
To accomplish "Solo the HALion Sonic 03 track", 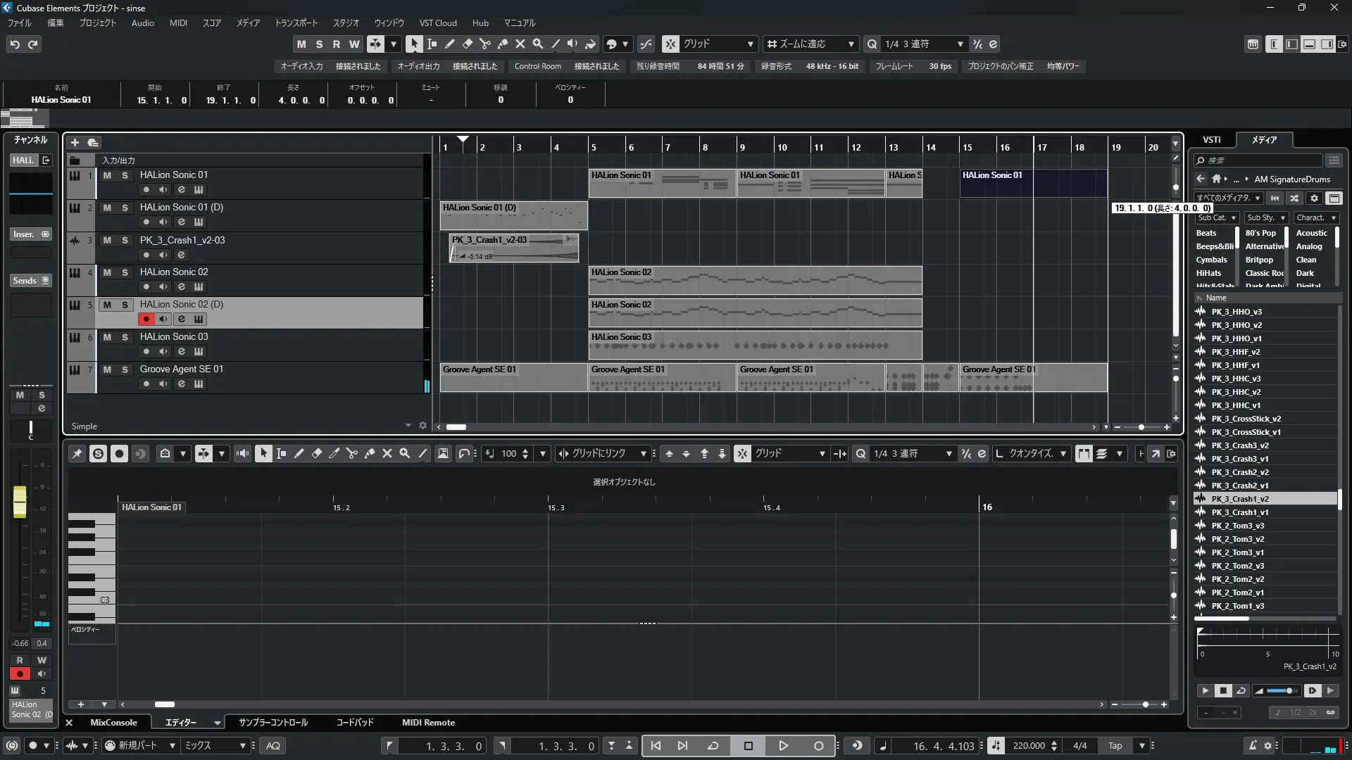I will (x=125, y=337).
